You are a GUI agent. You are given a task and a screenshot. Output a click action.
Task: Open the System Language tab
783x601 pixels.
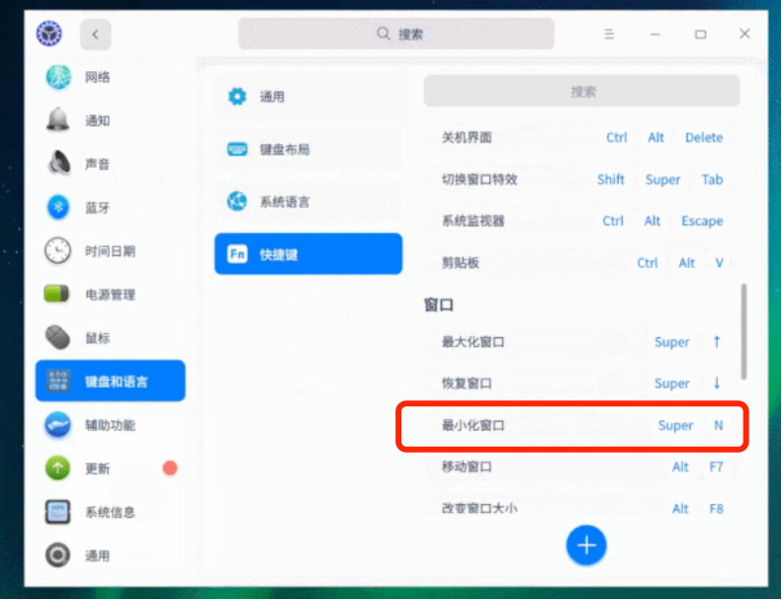[x=307, y=202]
